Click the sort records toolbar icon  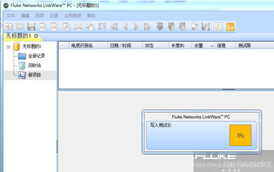[102, 27]
